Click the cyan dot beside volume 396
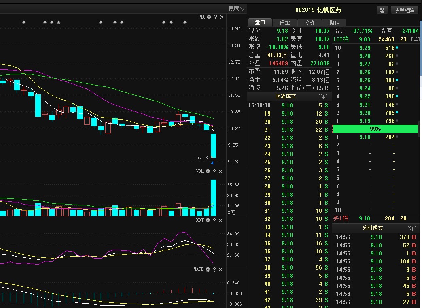This screenshot has width=422, height=308. (x=397, y=96)
